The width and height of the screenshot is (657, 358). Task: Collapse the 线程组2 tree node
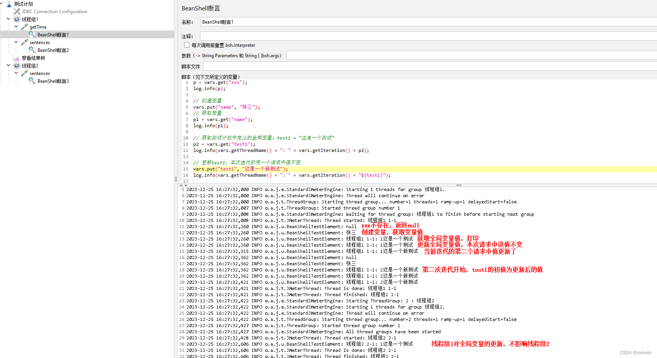click(9, 65)
